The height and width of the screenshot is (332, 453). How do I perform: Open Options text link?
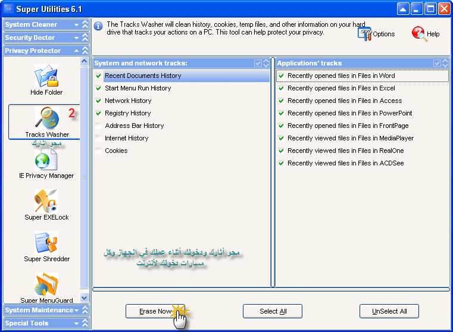coord(384,34)
